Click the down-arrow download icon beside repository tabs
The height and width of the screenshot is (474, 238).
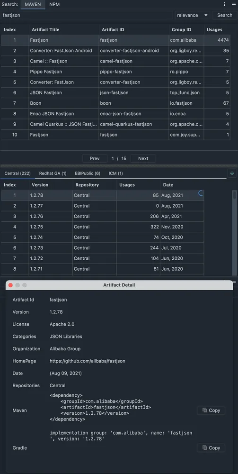[x=232, y=173]
